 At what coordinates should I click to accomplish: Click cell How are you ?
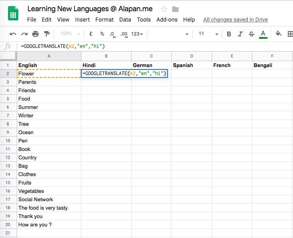[49, 224]
